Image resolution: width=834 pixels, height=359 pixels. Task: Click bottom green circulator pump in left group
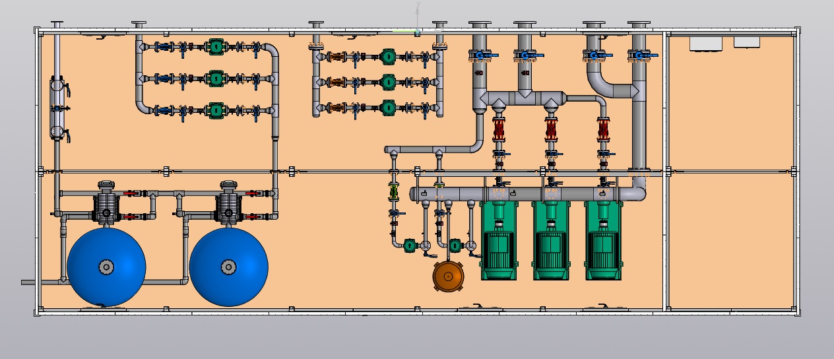(x=216, y=110)
